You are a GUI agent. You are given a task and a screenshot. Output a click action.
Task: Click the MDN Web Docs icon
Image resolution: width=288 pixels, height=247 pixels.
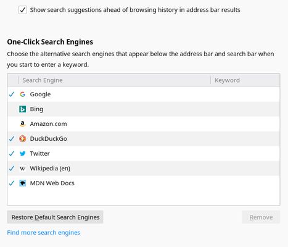tap(22, 183)
